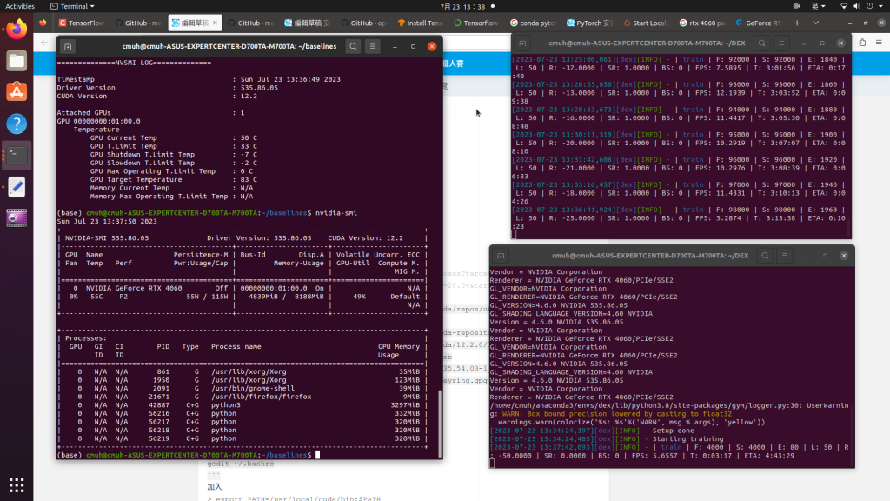Click '/usr/bin/gnome-shell' process row
890x501 pixels.
242,389
